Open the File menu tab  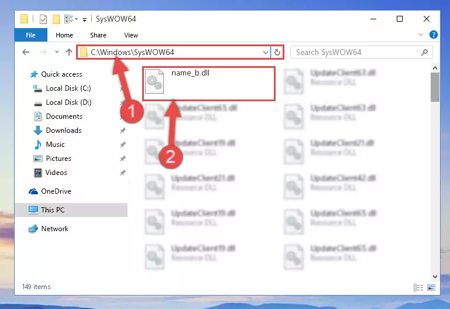(x=30, y=35)
